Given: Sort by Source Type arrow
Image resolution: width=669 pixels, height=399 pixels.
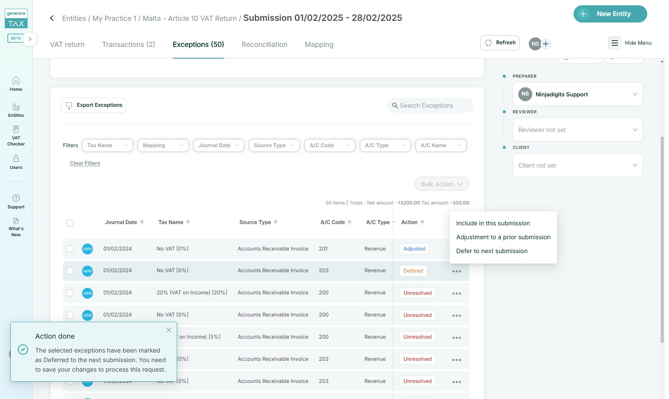Looking at the screenshot, I should coord(276,222).
